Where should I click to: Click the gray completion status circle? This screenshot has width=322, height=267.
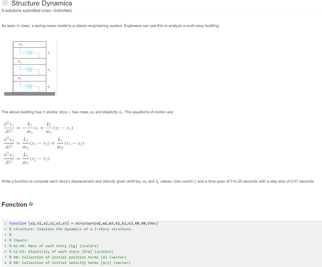(4, 3)
